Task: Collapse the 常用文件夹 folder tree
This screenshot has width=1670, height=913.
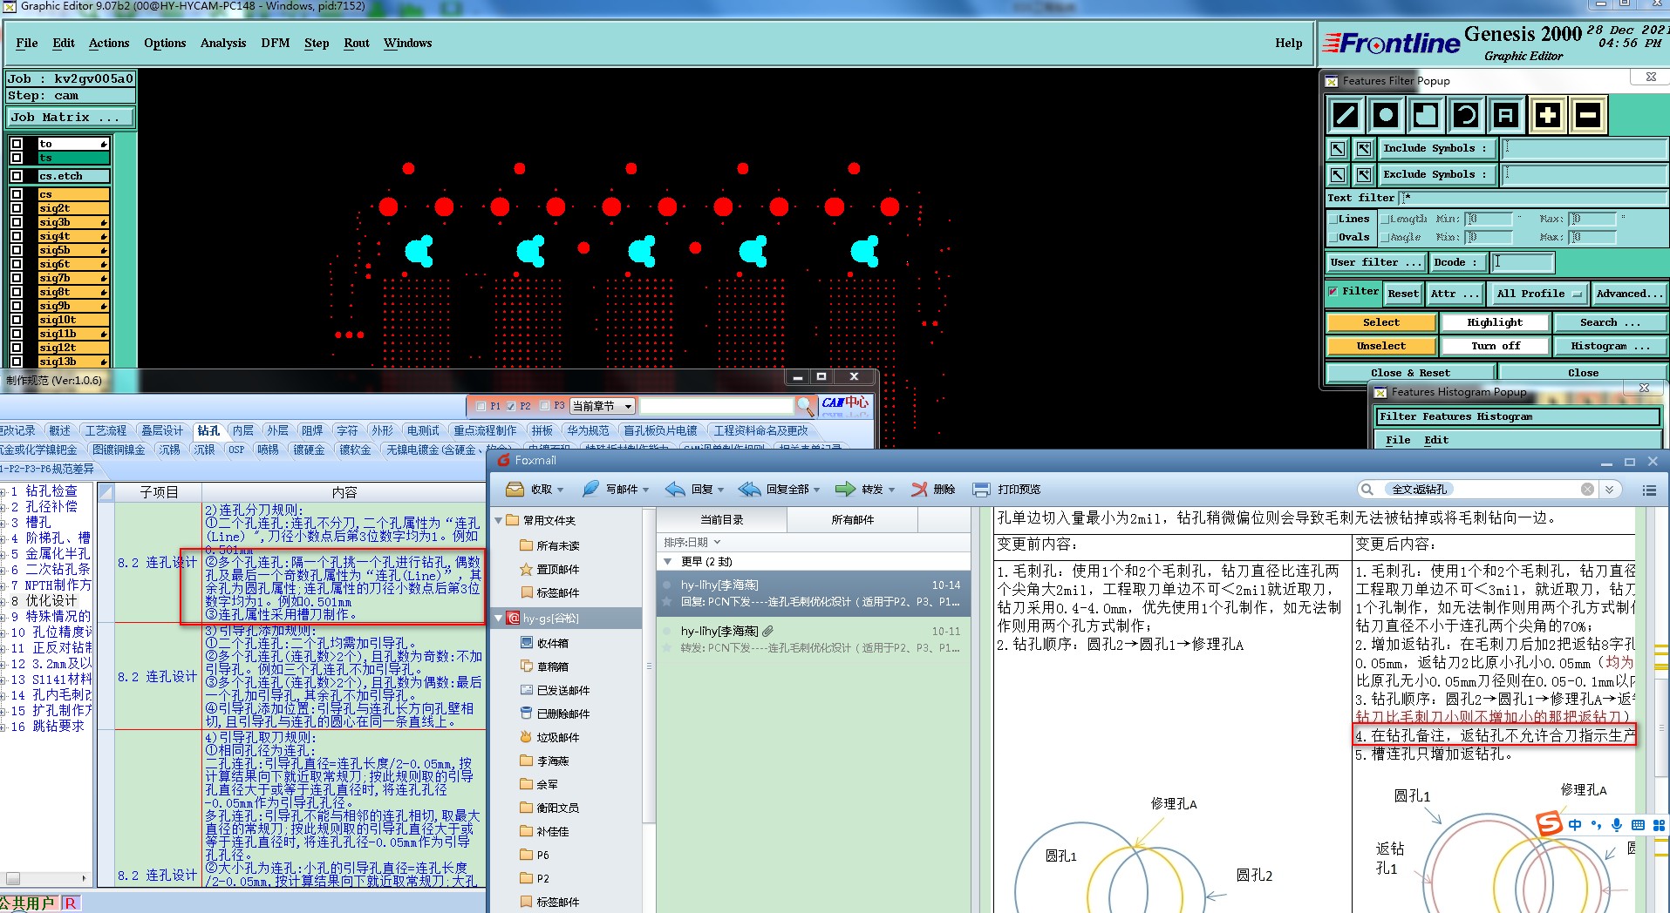Action: click(x=499, y=520)
